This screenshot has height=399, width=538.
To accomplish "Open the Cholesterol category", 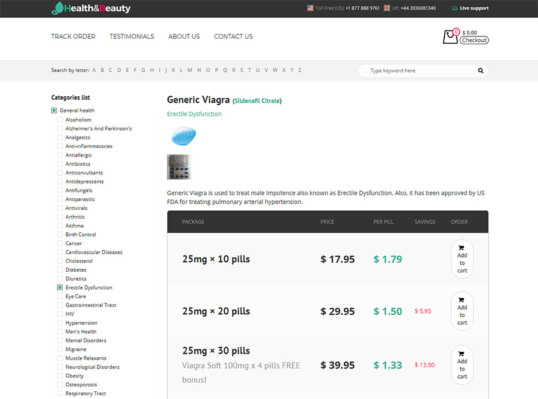I will tap(79, 261).
